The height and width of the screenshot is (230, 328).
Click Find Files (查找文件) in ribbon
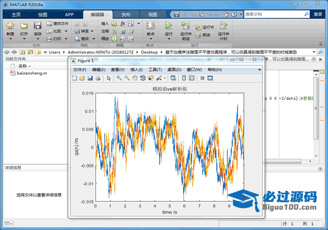58,23
